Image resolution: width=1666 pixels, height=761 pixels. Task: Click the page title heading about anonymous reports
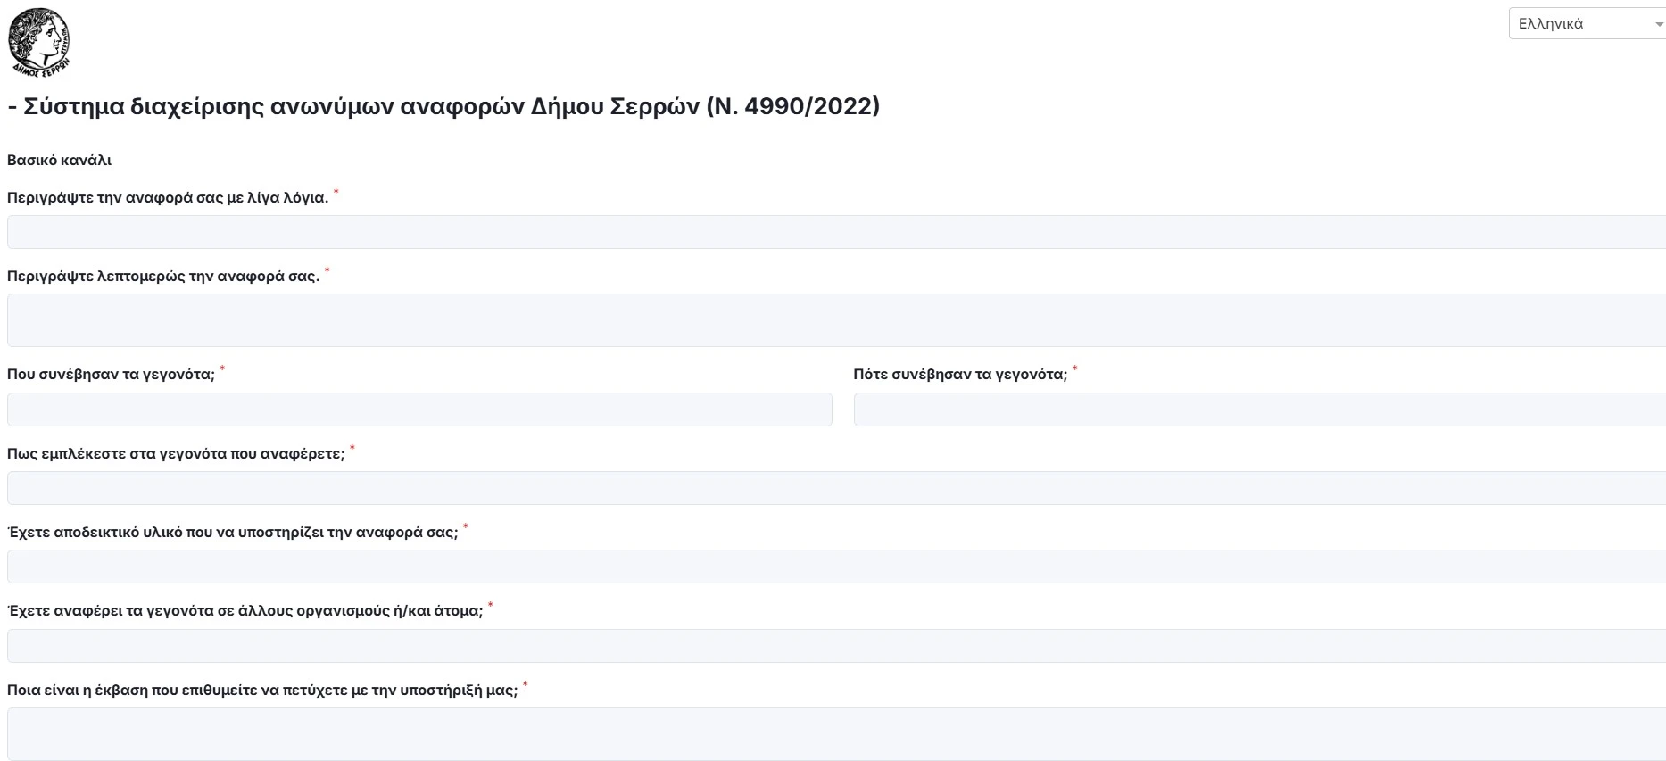[443, 106]
